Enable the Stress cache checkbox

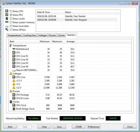point(11,19)
